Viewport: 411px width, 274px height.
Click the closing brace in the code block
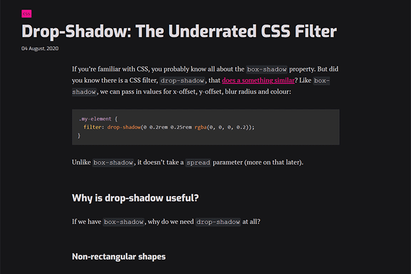(79, 135)
